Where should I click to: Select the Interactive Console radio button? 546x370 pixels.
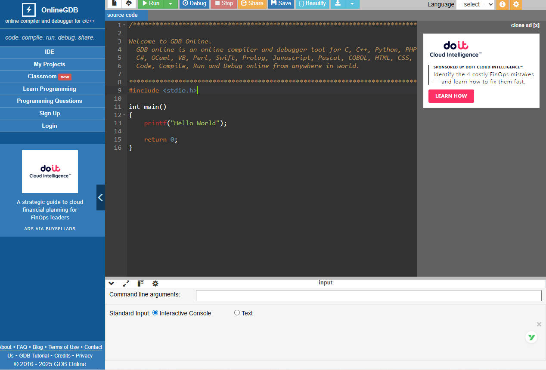155,313
